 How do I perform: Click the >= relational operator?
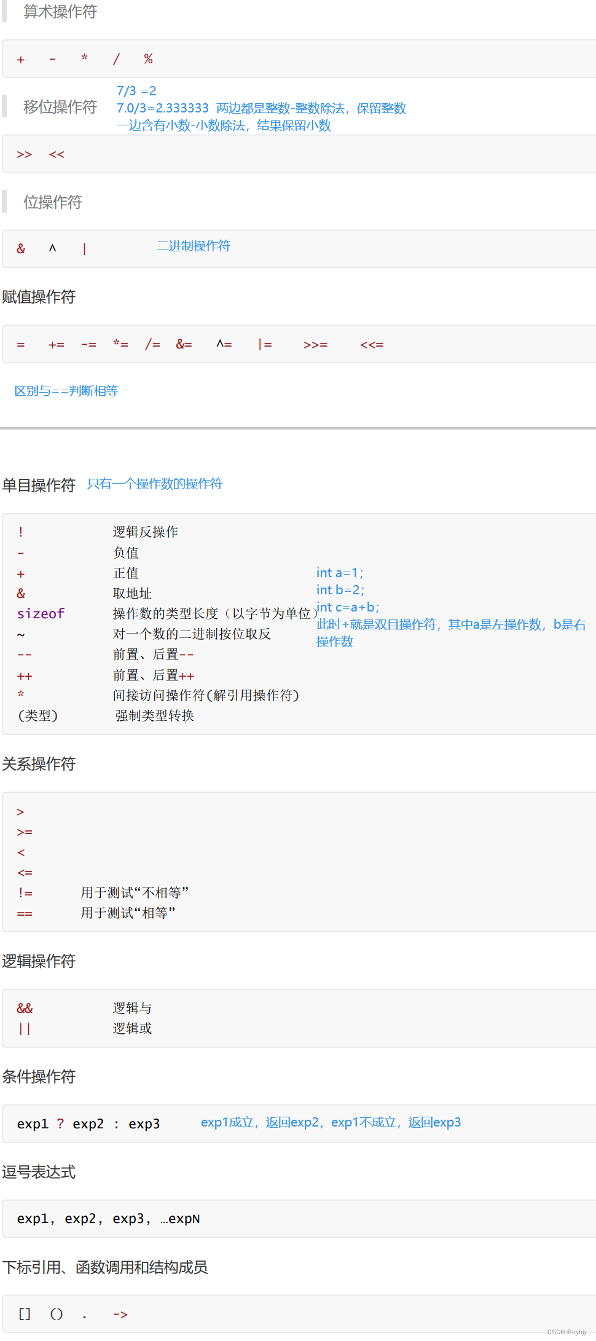[25, 832]
